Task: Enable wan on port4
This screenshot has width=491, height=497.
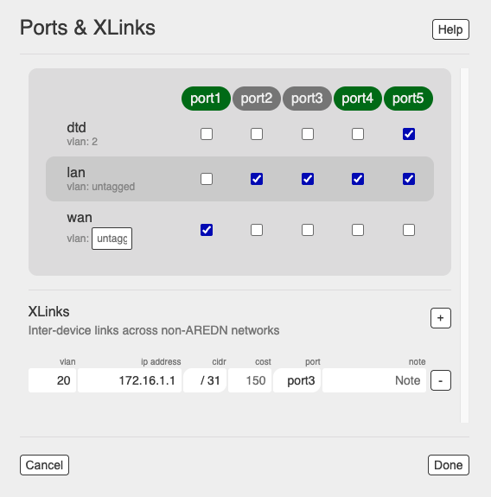Action: (x=358, y=230)
